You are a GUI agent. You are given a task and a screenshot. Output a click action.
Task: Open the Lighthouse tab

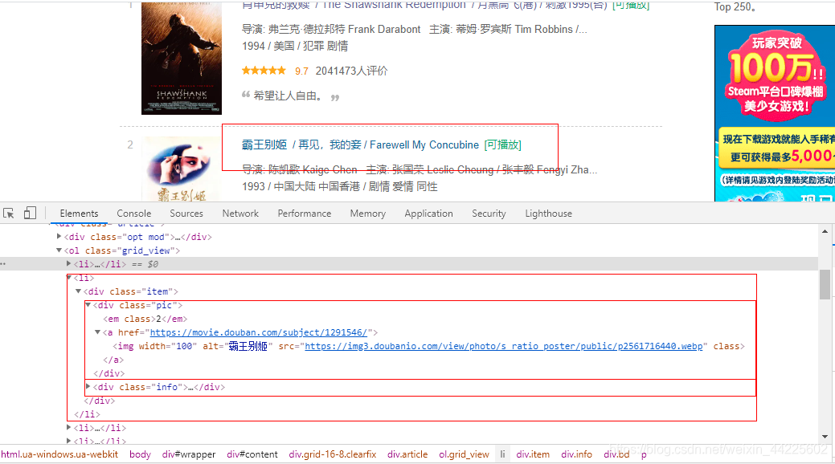click(548, 214)
